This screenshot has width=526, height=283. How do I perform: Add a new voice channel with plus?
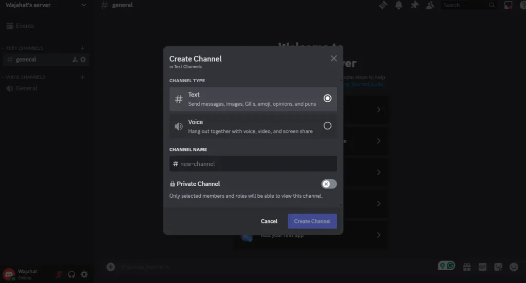tap(83, 77)
